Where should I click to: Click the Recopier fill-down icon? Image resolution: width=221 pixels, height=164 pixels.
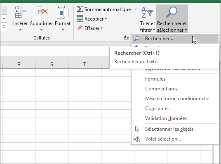click(80, 18)
